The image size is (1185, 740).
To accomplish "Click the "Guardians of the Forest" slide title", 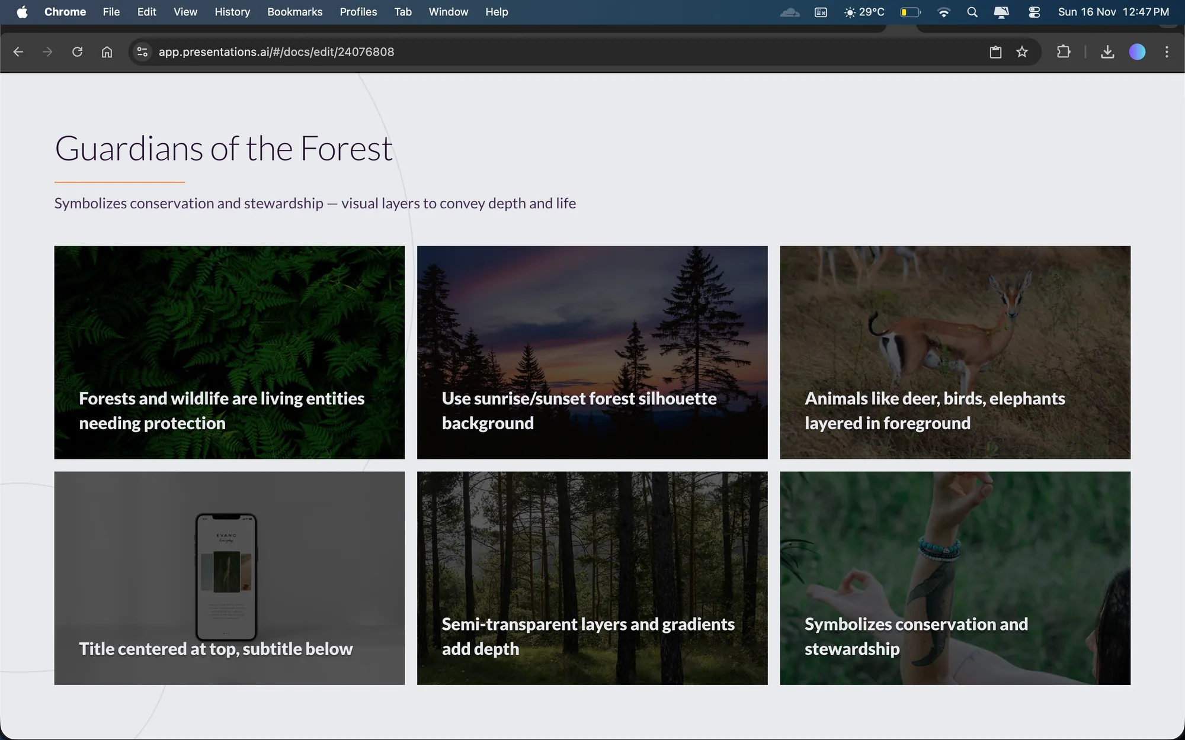I will click(223, 148).
